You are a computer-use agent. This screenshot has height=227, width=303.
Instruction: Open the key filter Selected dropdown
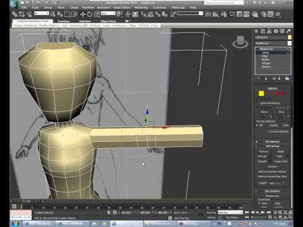pos(230,212)
